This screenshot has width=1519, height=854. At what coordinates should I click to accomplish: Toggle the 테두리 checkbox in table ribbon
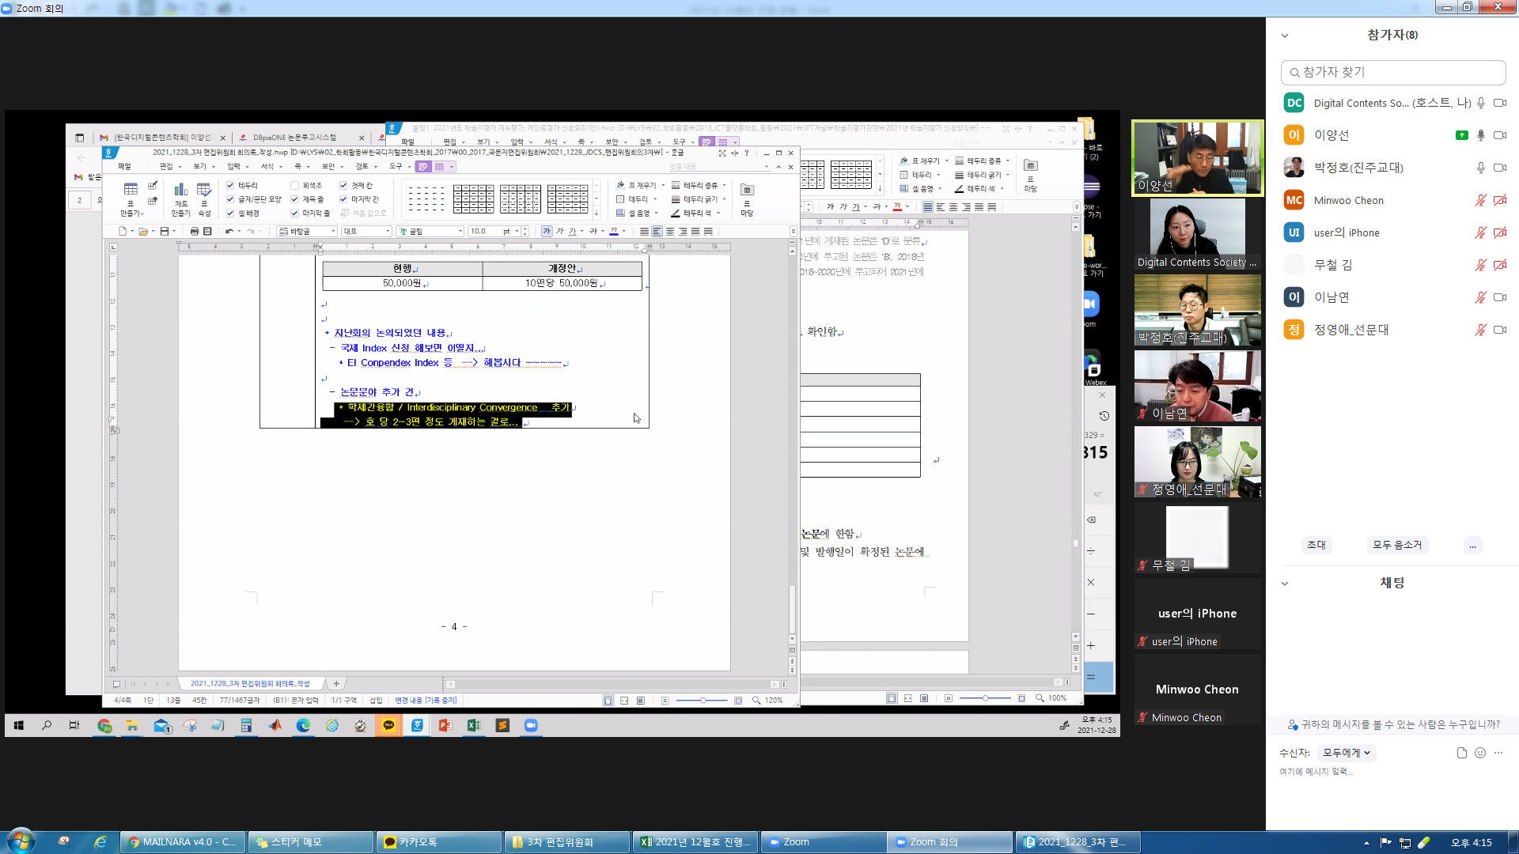coord(230,185)
